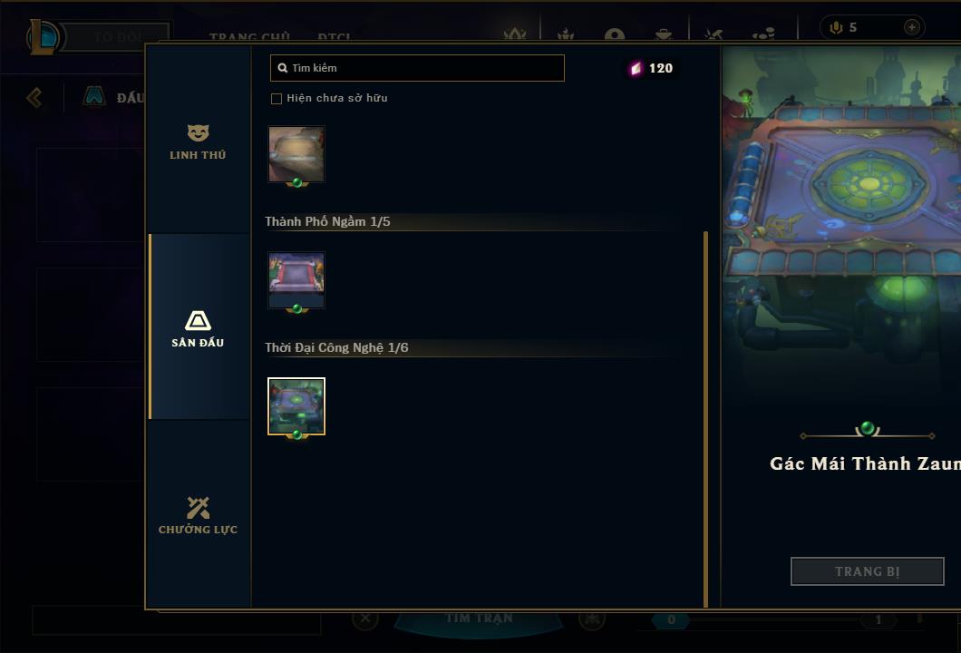Select the Sân Đấu arena icon tab
961x653 pixels.
coord(198,328)
